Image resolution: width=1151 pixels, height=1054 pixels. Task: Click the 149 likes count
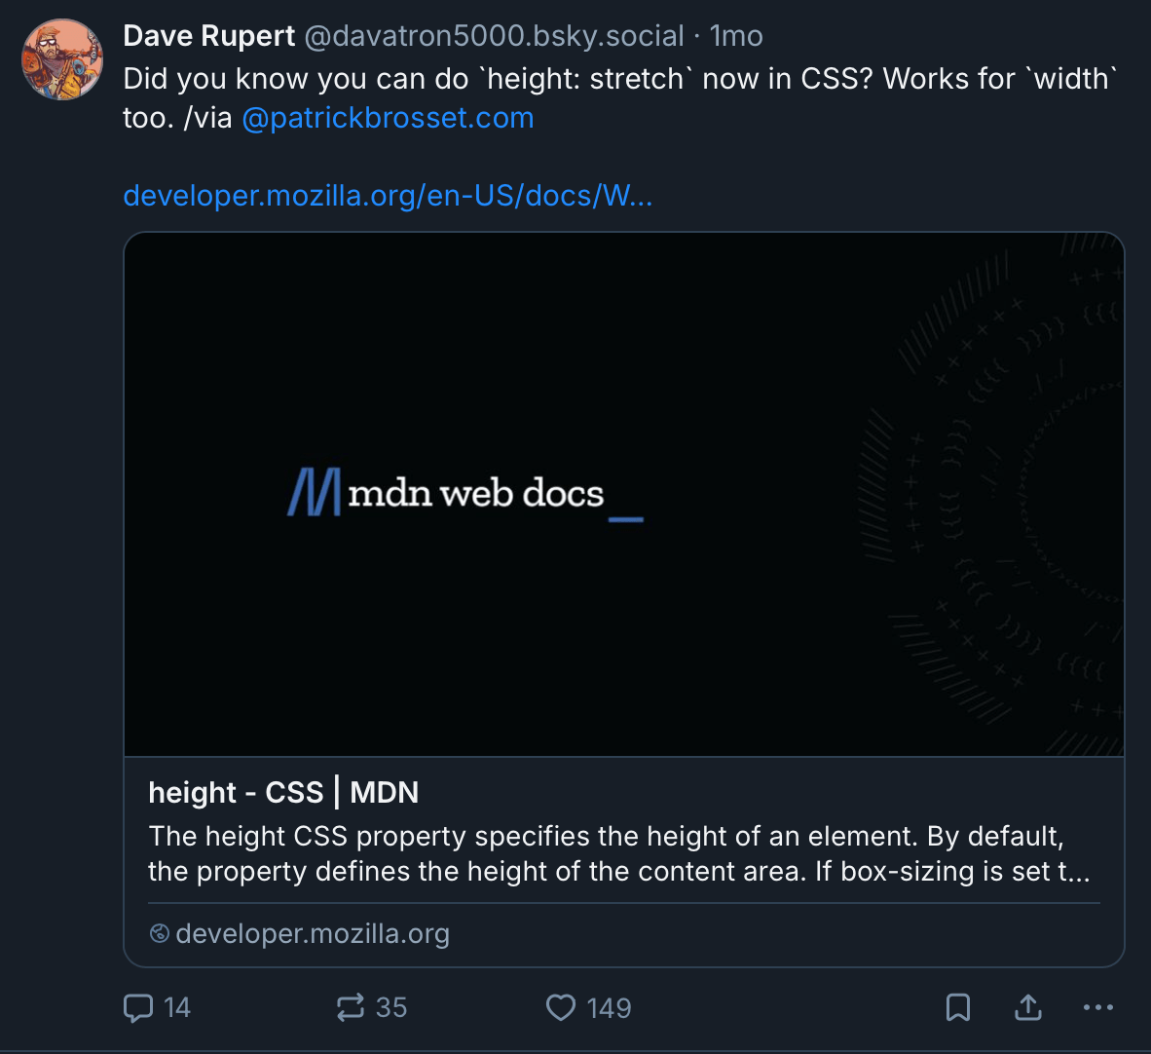pyautogui.click(x=609, y=1007)
